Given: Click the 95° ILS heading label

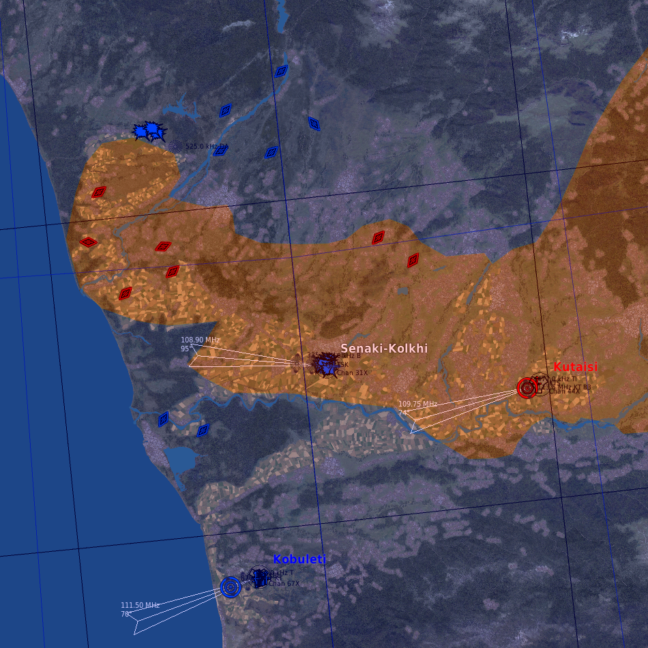Looking at the screenshot, I should [x=185, y=349].
